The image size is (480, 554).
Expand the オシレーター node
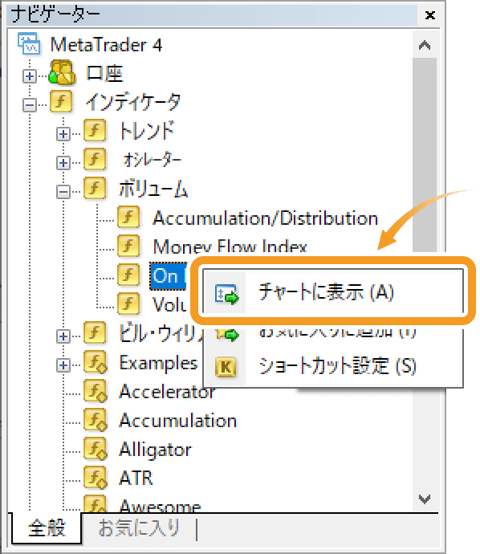pos(63,163)
